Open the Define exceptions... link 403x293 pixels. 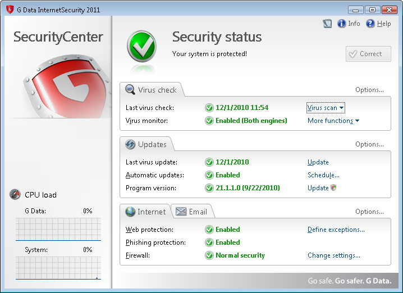(336, 230)
